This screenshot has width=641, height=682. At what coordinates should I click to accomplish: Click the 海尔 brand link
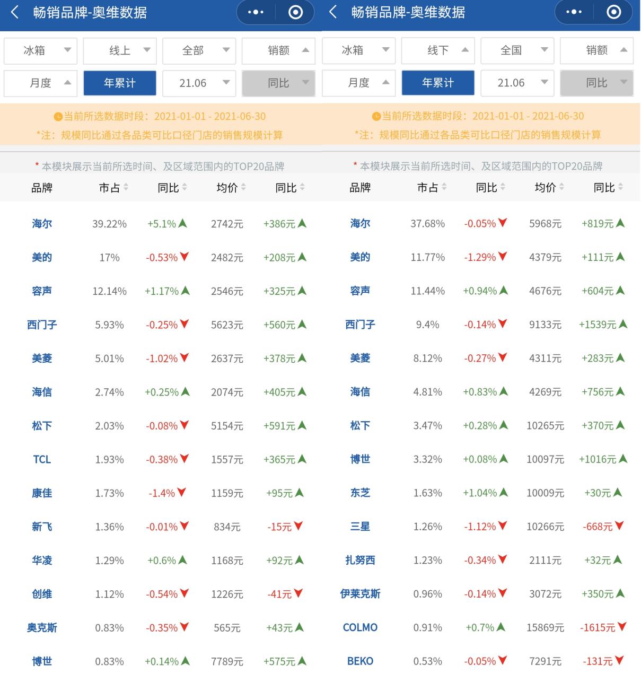click(x=41, y=223)
